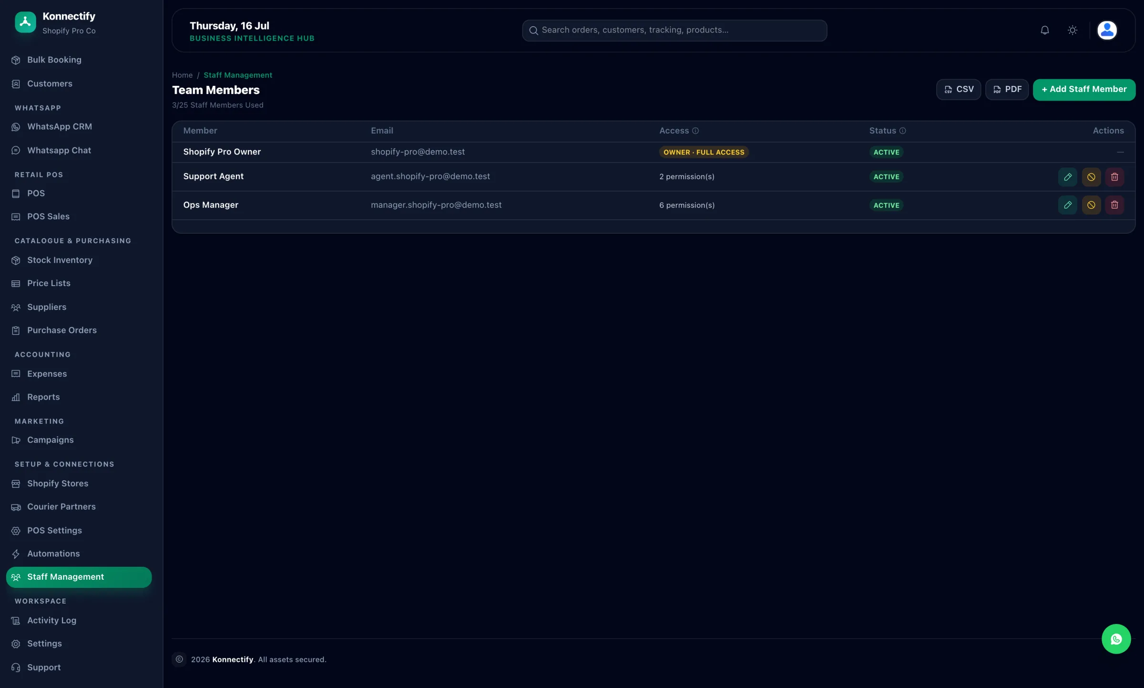Screen dimensions: 1144x688
Task: Disable the Support Agent account
Action: tap(1091, 177)
